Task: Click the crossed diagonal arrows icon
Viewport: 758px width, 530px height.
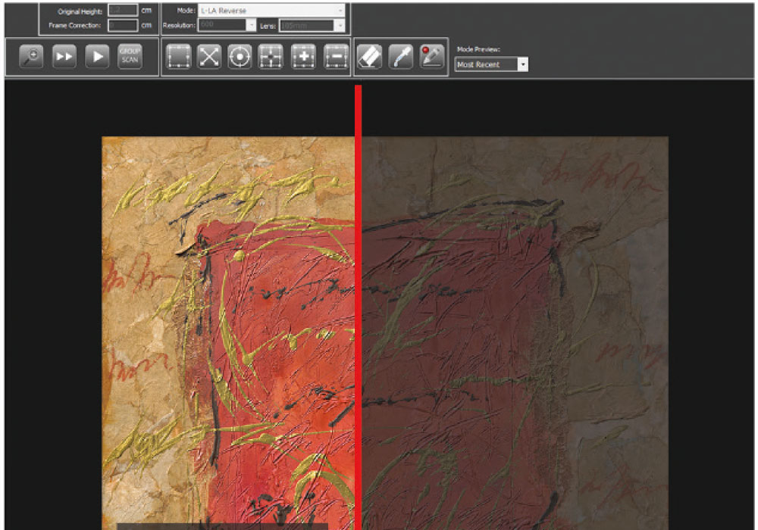Action: click(x=209, y=57)
